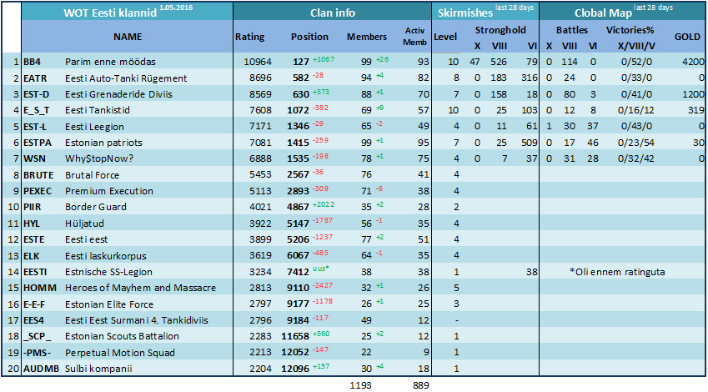Click 'Estnische SS-Legion' cell
The image size is (708, 392).
tap(108, 273)
